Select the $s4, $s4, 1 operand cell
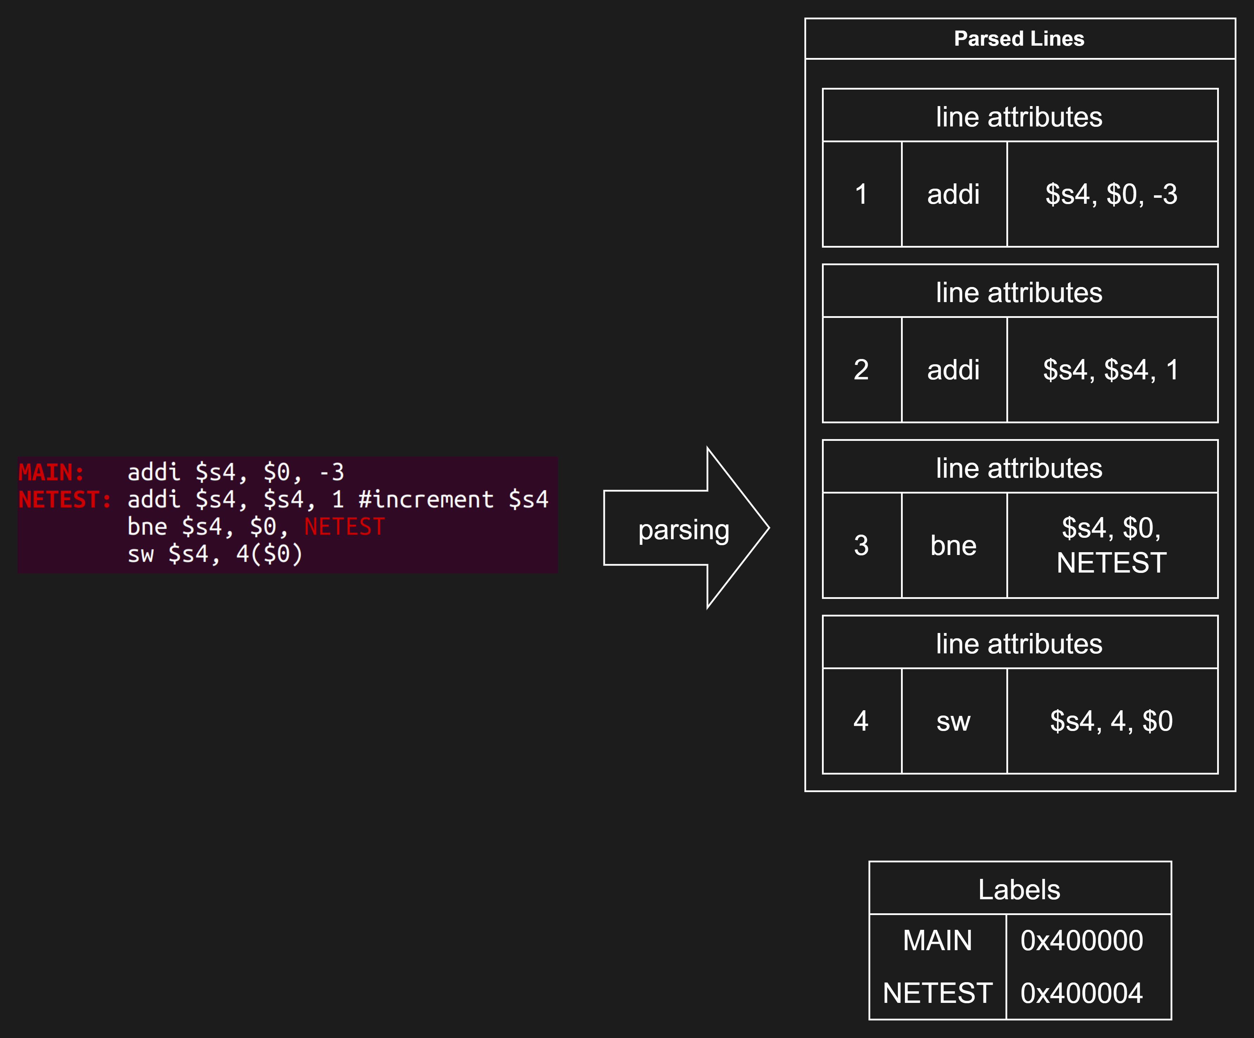The height and width of the screenshot is (1038, 1254). pos(1111,370)
